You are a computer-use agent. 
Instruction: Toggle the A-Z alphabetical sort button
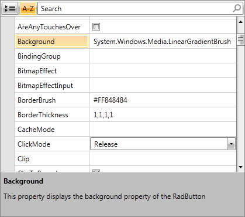(28, 8)
